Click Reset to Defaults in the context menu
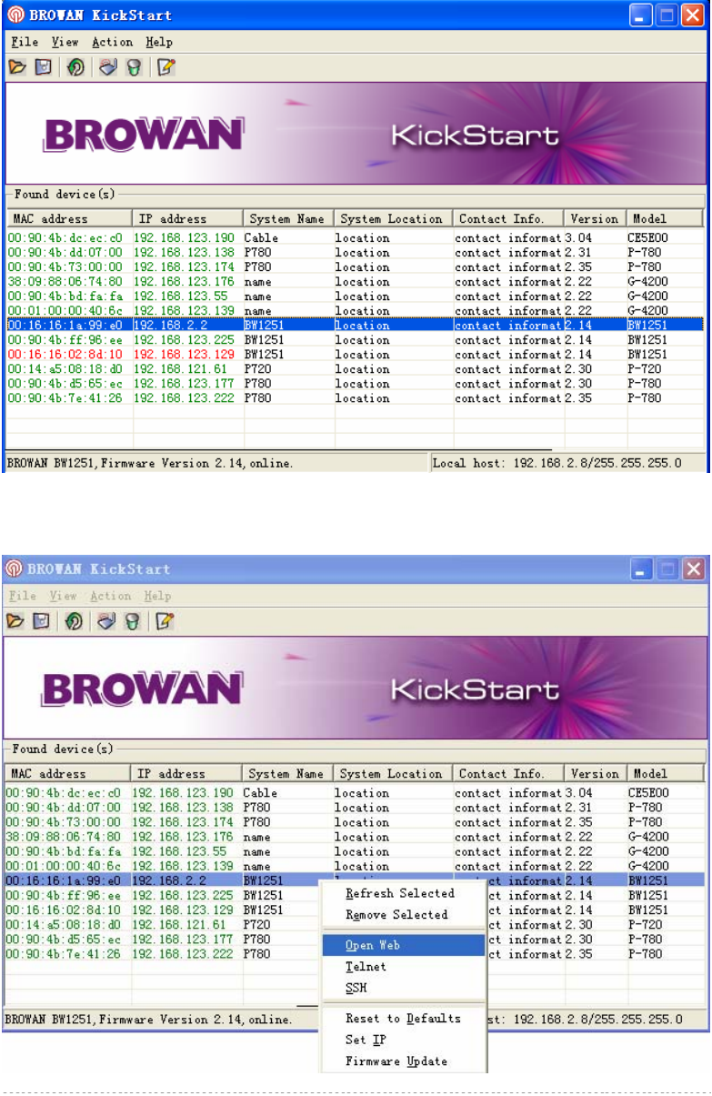 403,1018
